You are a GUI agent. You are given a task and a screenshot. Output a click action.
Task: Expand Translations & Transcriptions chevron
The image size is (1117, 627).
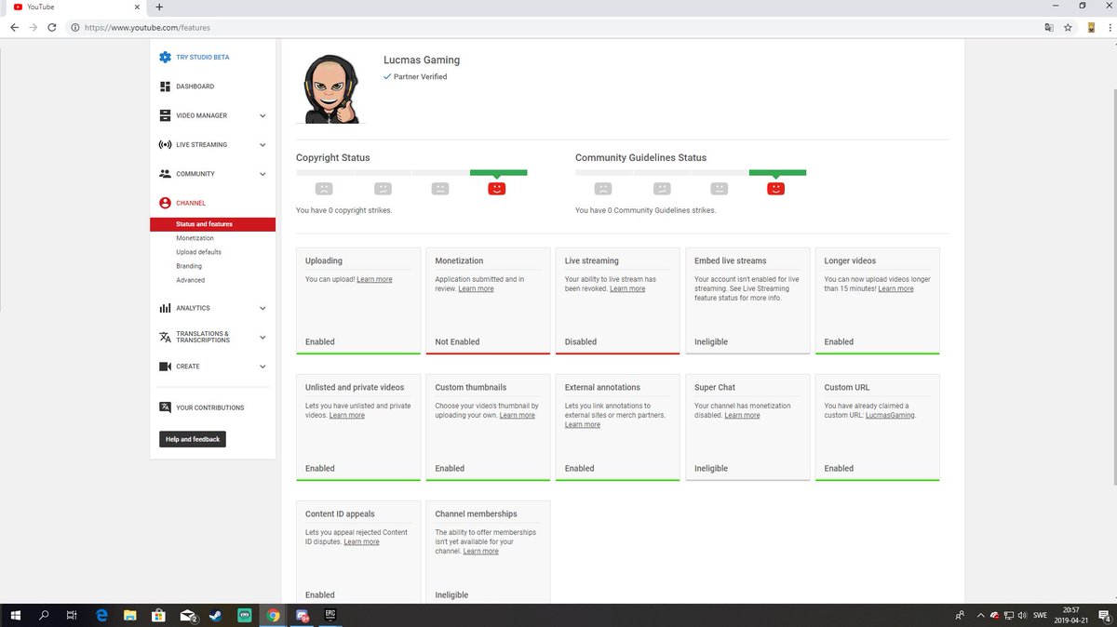pyautogui.click(x=262, y=337)
